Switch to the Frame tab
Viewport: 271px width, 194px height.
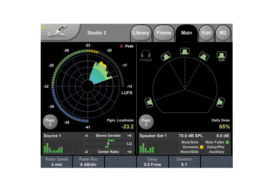(164, 33)
